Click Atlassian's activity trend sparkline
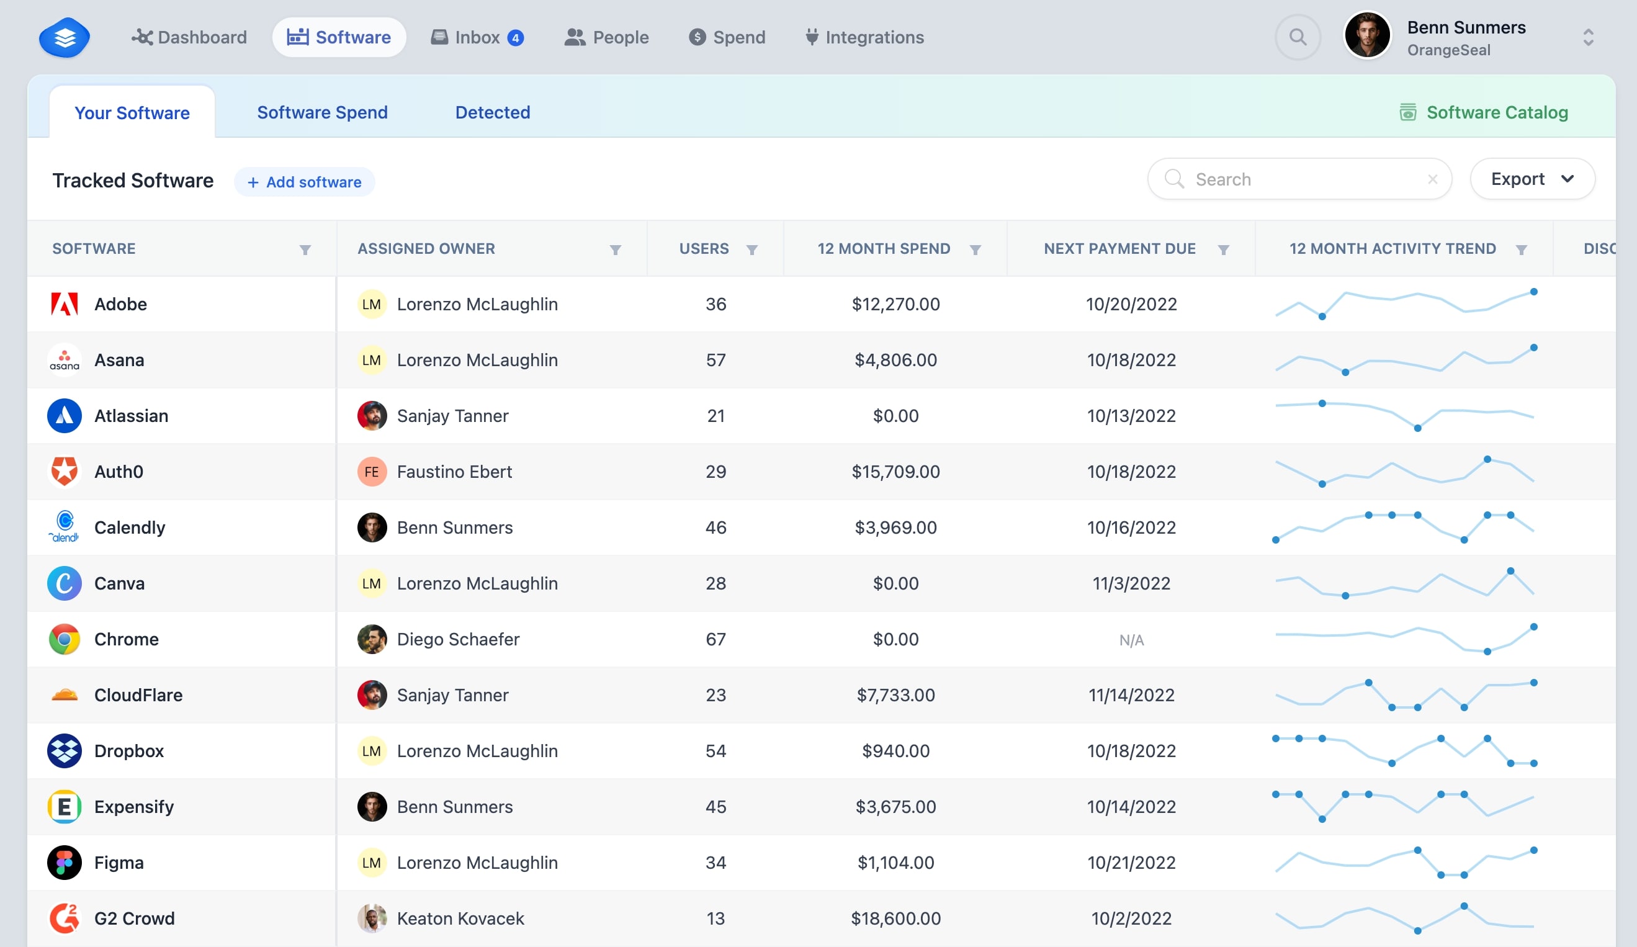This screenshot has height=947, width=1637. (x=1404, y=416)
